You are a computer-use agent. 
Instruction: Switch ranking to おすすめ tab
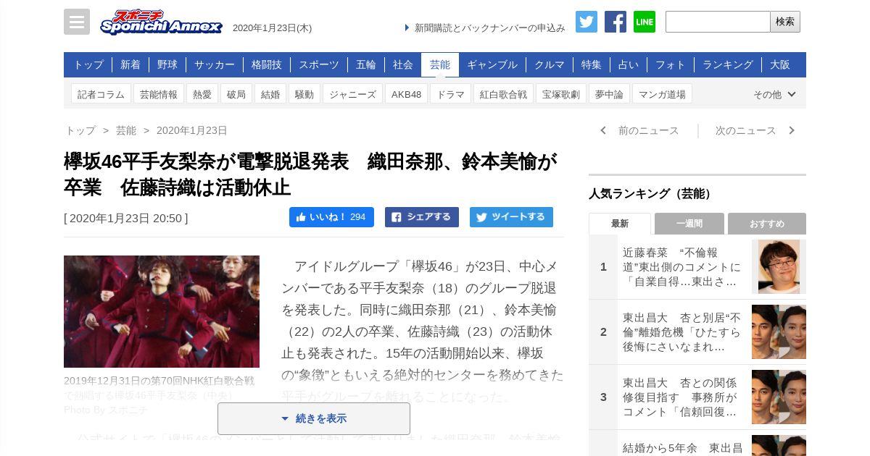coord(767,224)
